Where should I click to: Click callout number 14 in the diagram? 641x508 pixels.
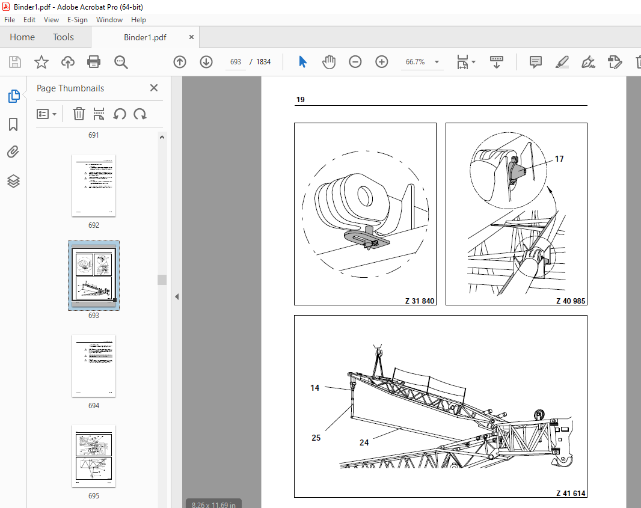314,388
